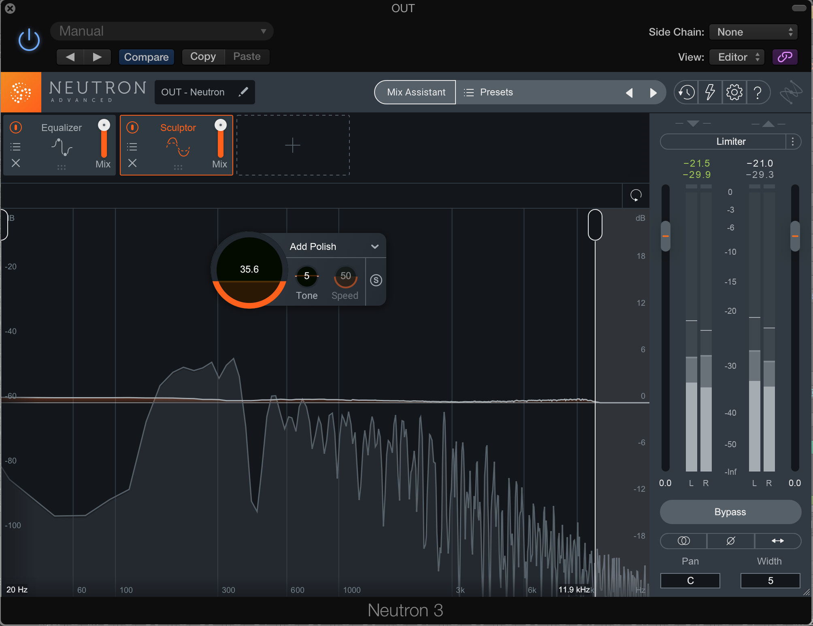Adjust the input gain fader
The image size is (813, 626).
point(665,236)
